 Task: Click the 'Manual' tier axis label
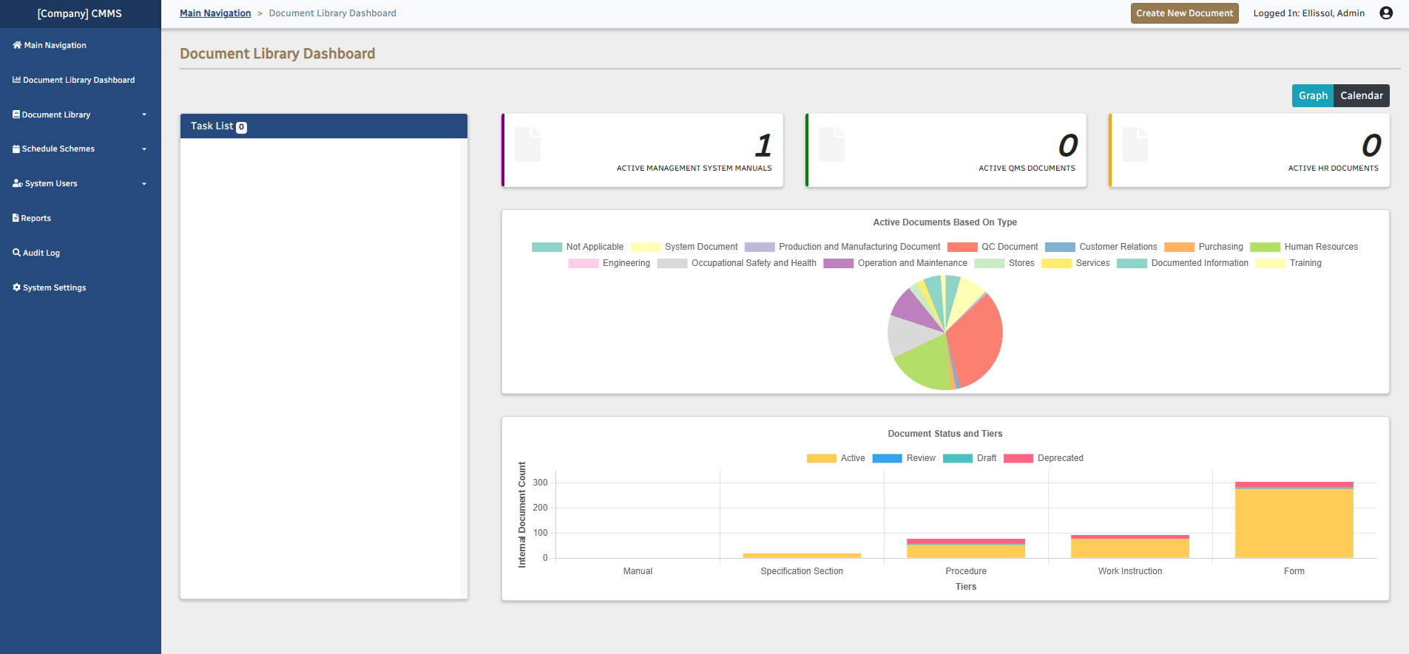click(x=638, y=571)
